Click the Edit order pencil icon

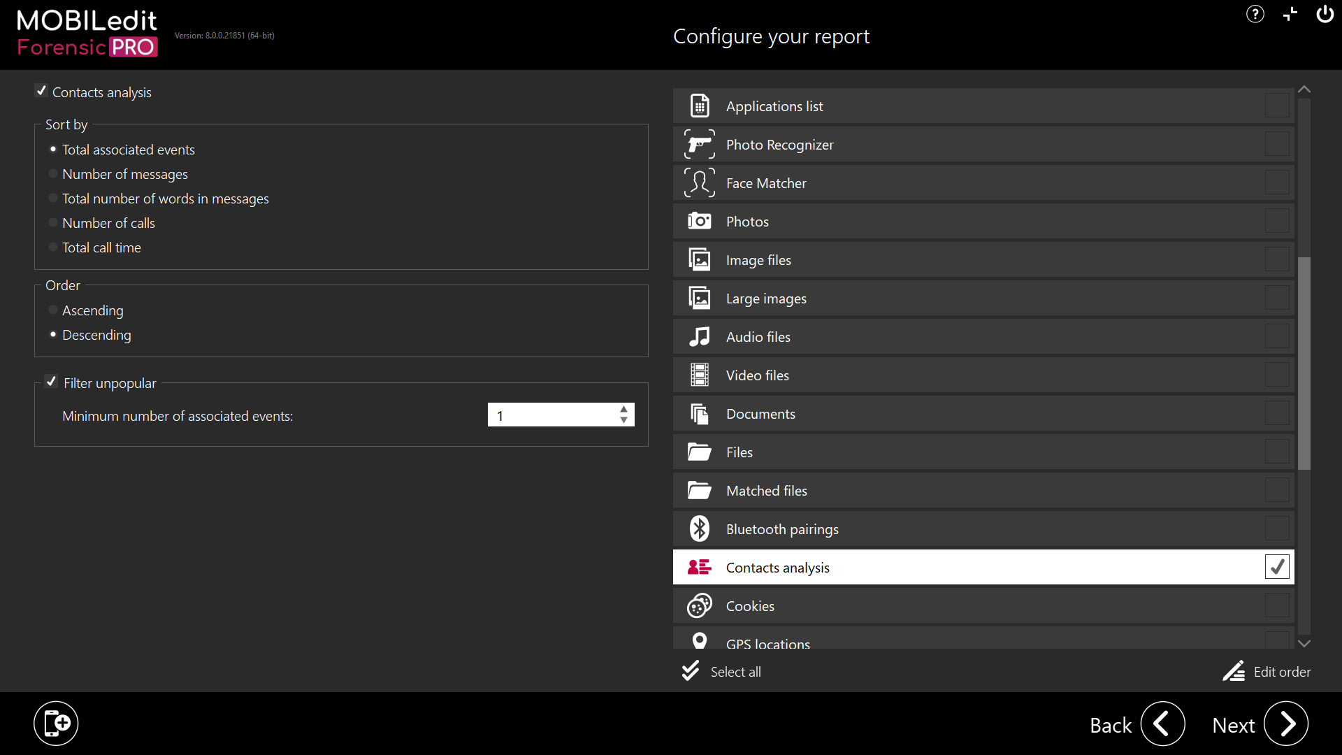(x=1234, y=671)
